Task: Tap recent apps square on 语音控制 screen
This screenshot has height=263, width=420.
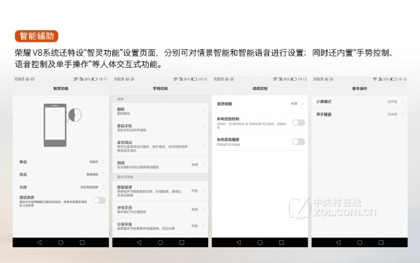Action: (x=282, y=242)
